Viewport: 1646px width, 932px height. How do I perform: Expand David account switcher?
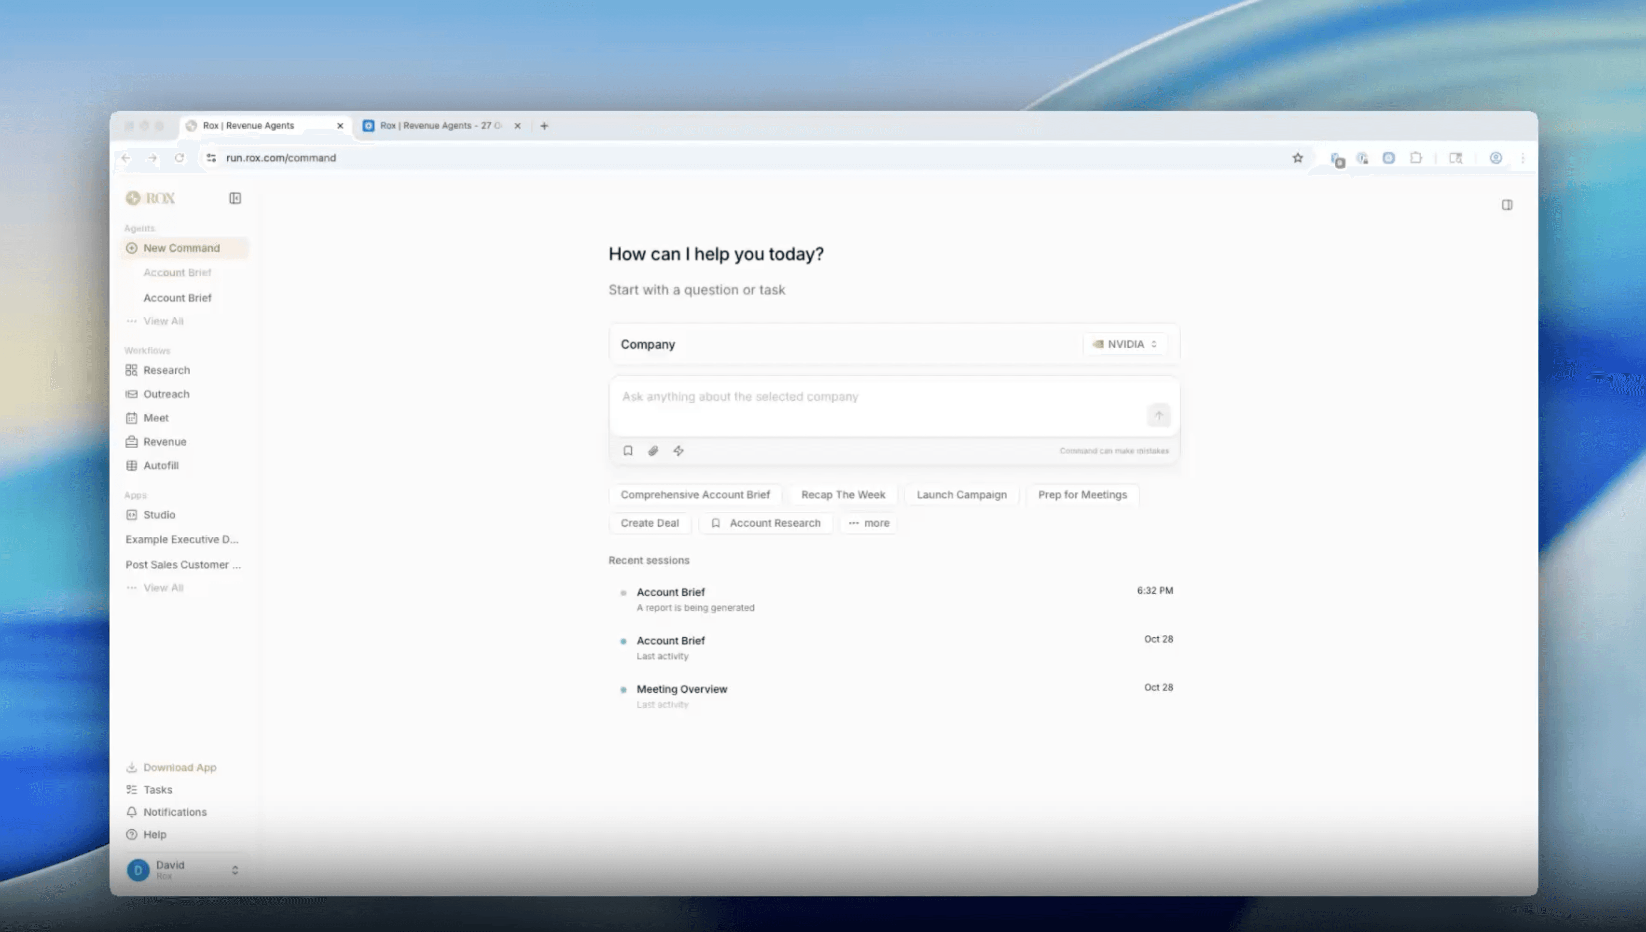tap(235, 870)
